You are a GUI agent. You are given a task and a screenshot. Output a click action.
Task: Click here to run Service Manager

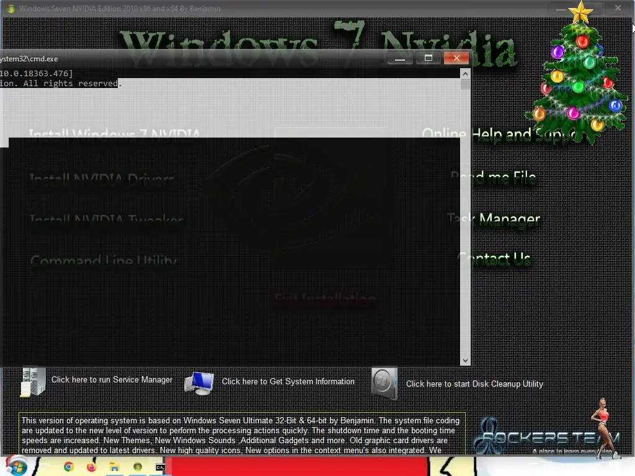click(x=112, y=380)
